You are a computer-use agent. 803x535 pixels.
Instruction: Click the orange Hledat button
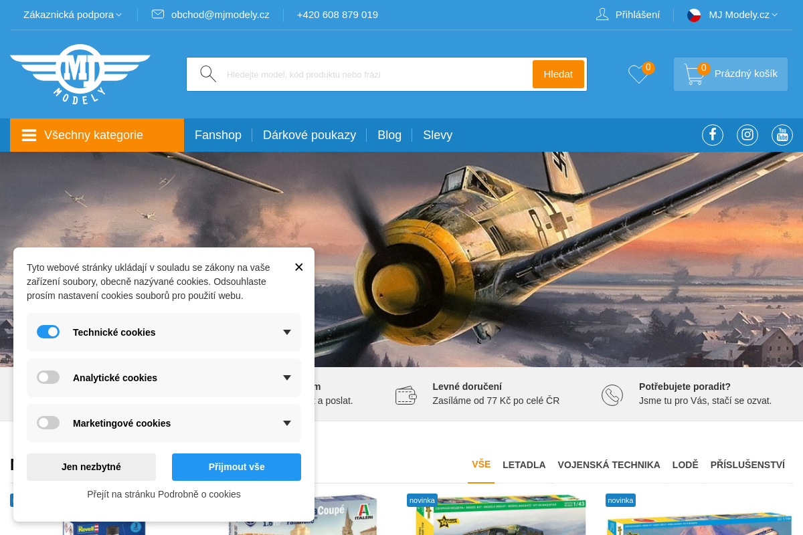tap(558, 74)
